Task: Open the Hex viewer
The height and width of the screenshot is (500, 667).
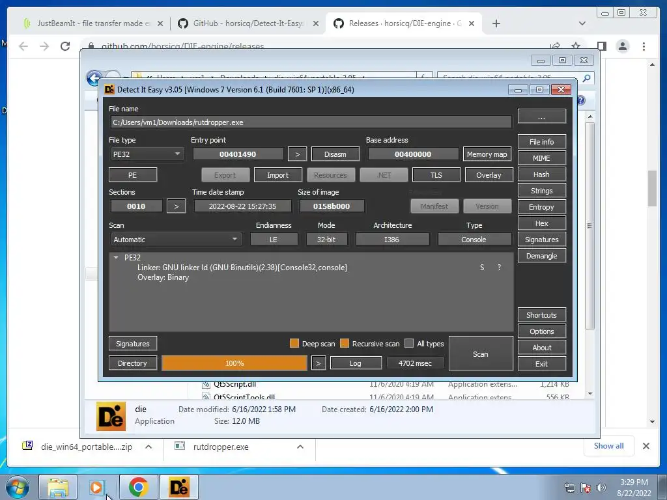Action: 541,223
